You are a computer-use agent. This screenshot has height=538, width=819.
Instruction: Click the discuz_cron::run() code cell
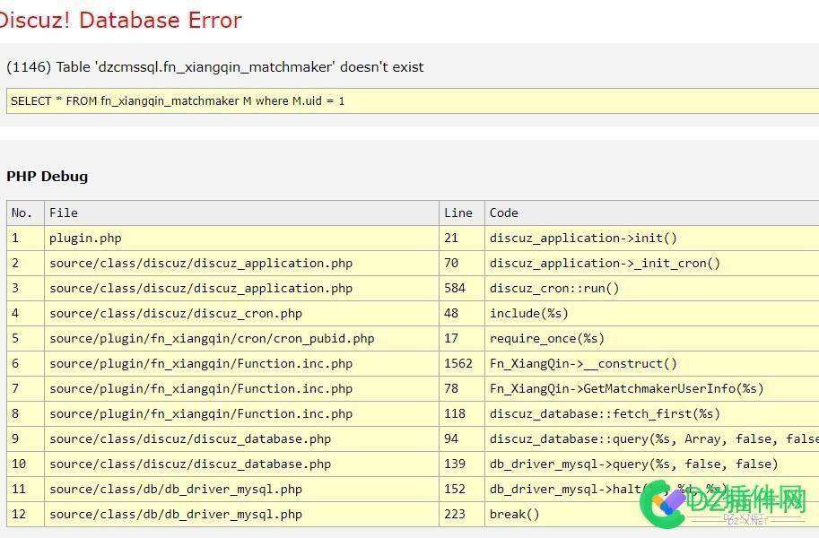pyautogui.click(x=554, y=289)
